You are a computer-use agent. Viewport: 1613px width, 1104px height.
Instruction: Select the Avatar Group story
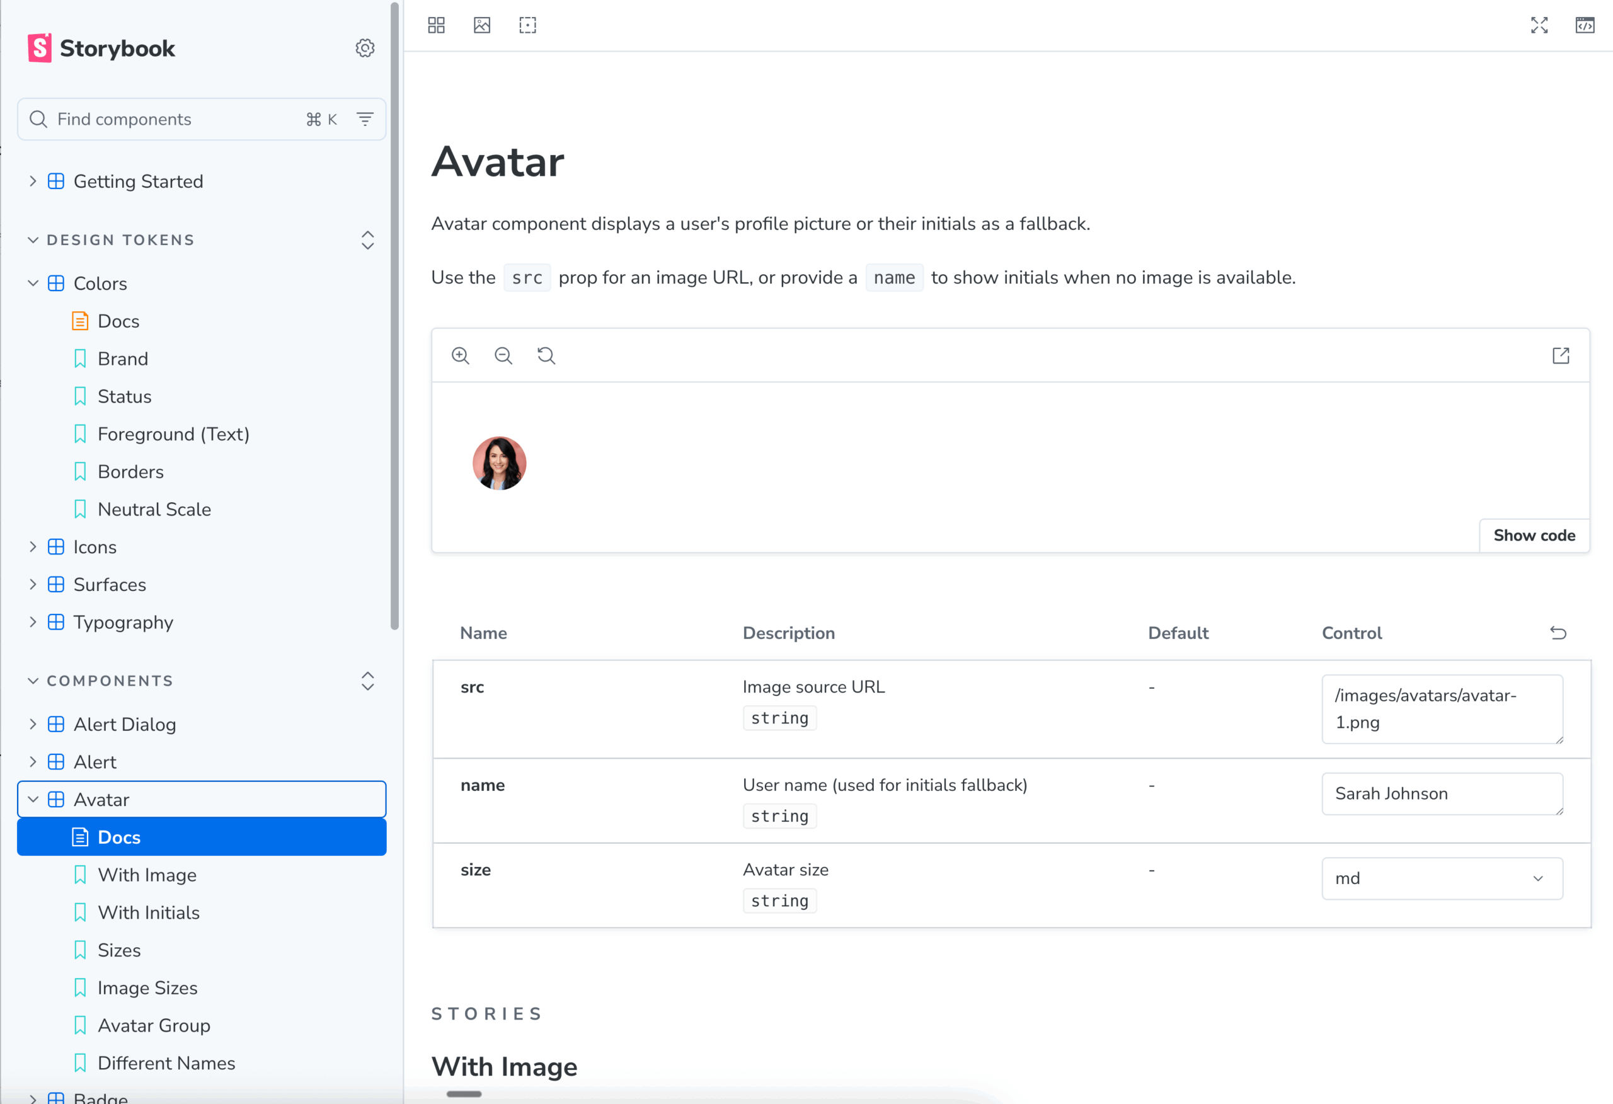point(153,1025)
